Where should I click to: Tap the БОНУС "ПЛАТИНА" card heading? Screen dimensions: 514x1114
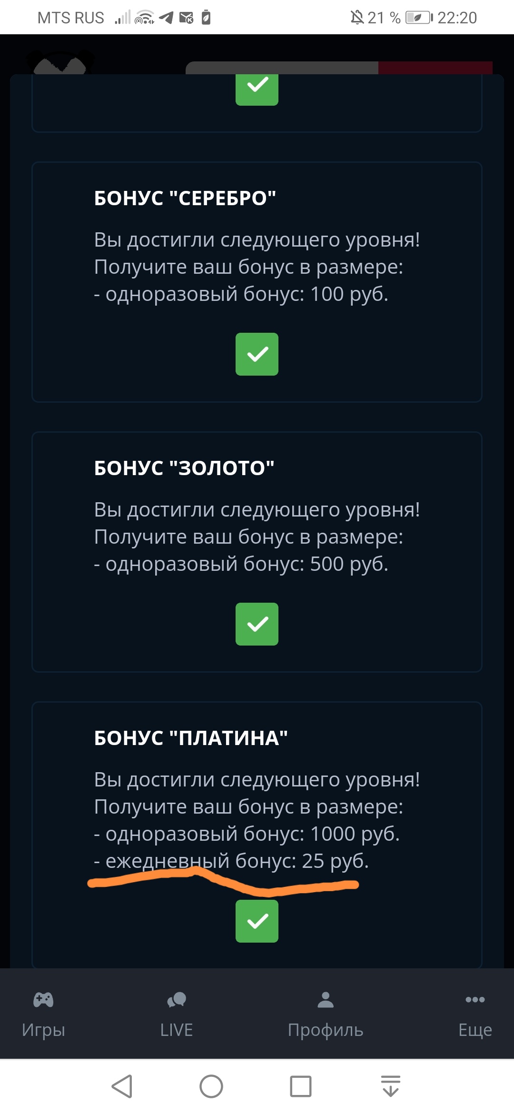click(190, 736)
